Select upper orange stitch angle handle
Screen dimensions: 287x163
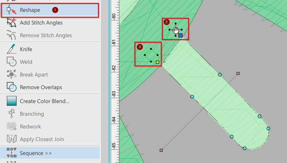coord(238,73)
